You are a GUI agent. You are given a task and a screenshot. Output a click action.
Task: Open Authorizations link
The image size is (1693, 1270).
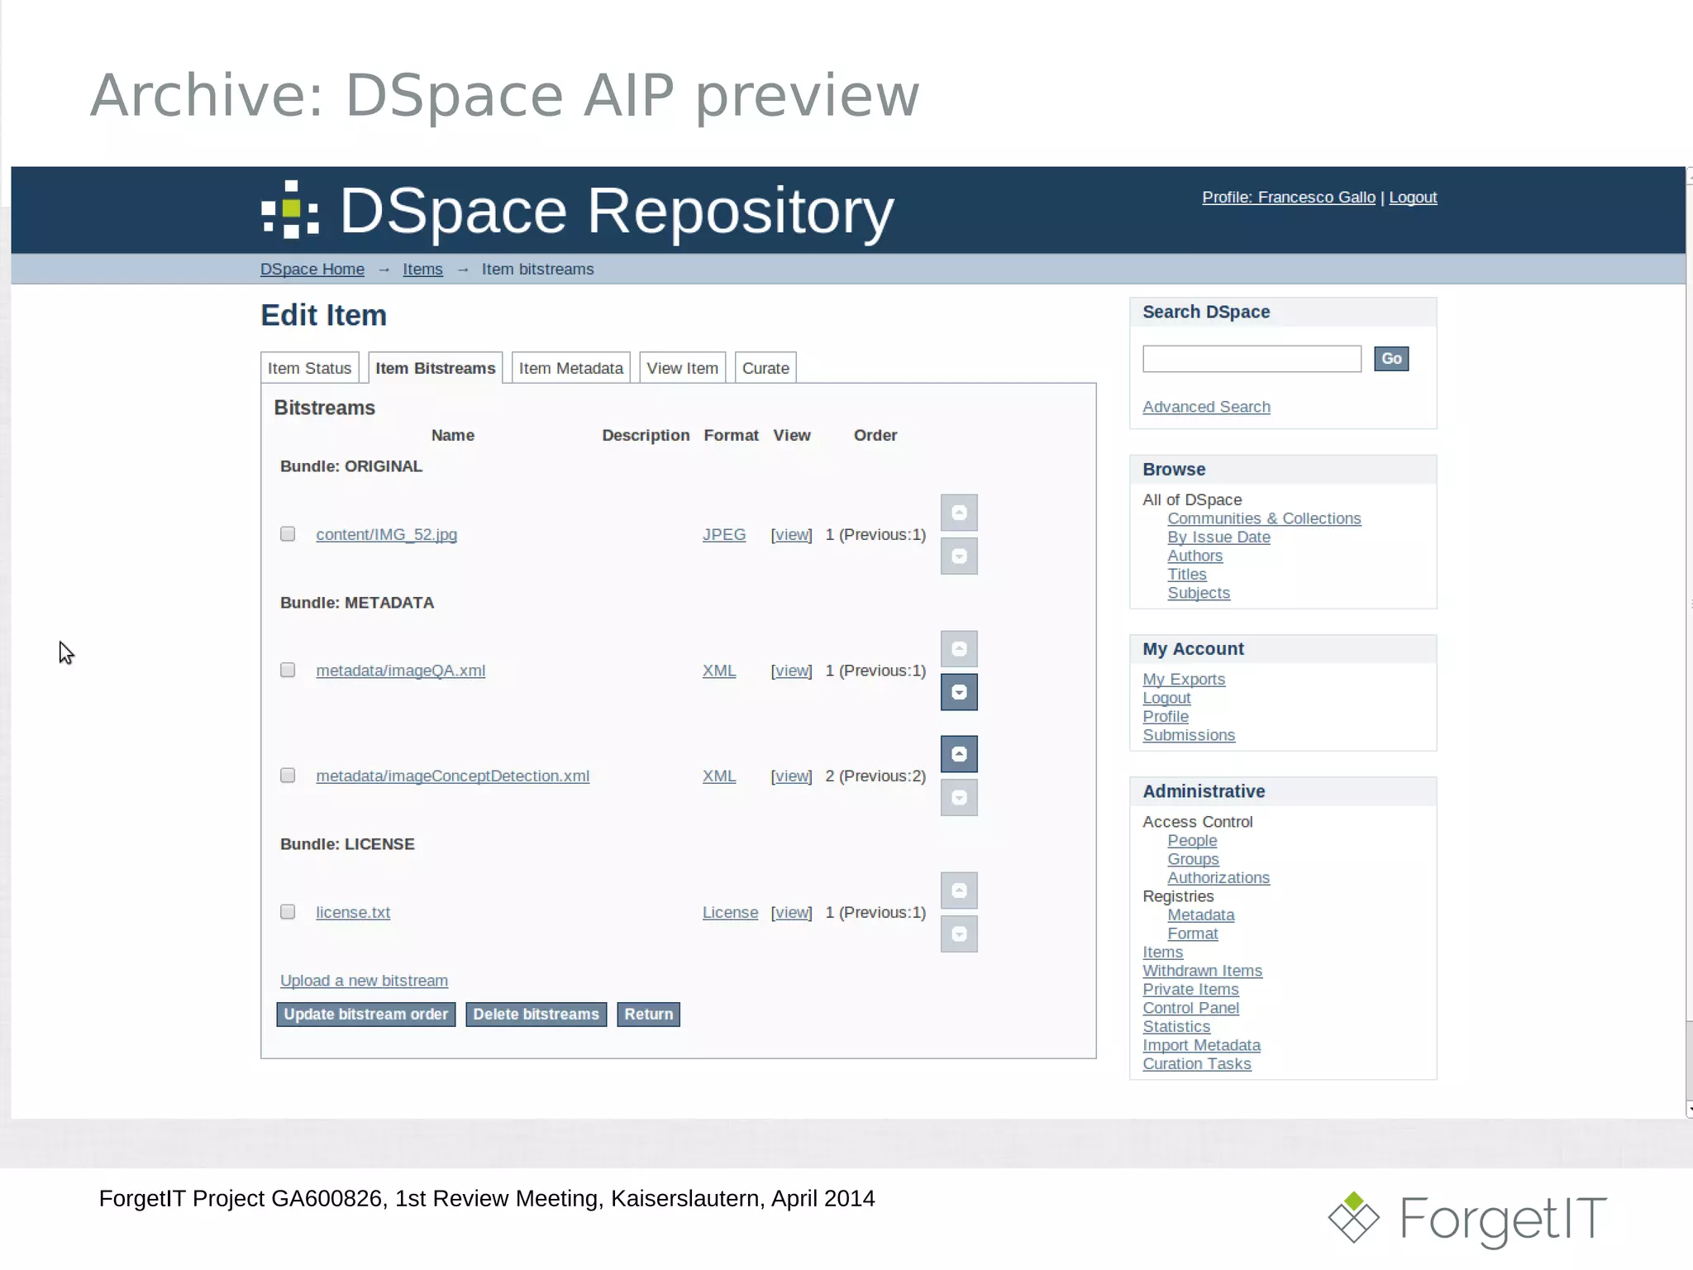click(1218, 878)
